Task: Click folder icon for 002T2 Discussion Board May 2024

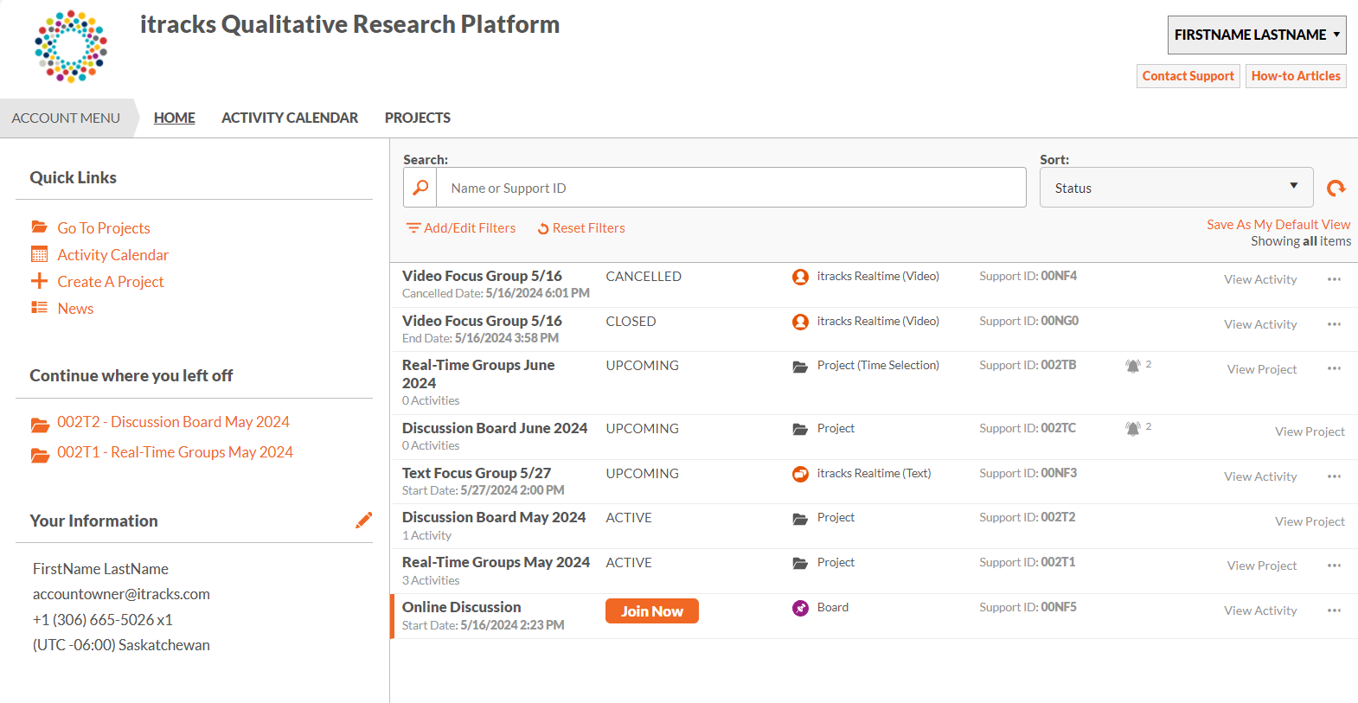Action: 40,425
